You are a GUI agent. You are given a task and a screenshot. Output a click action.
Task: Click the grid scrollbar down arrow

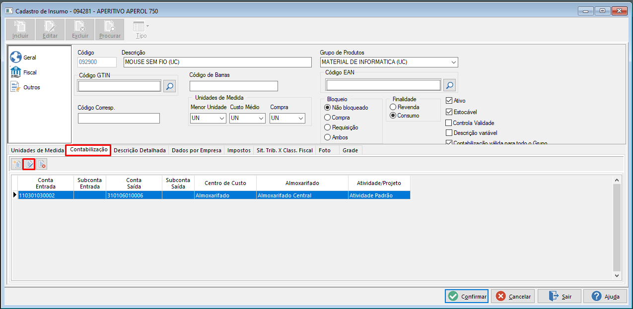click(617, 275)
